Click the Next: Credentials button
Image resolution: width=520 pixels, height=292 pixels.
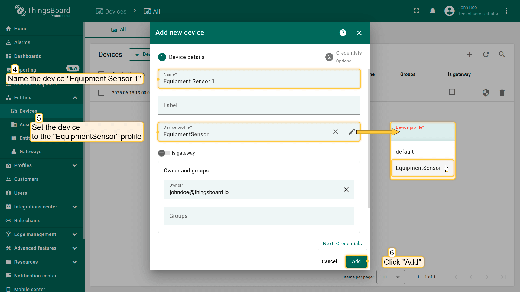(342, 244)
